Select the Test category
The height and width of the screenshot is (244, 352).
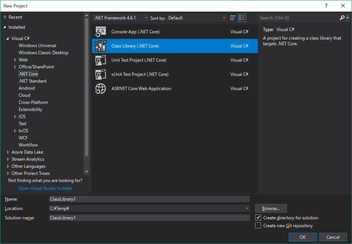[x=22, y=124]
